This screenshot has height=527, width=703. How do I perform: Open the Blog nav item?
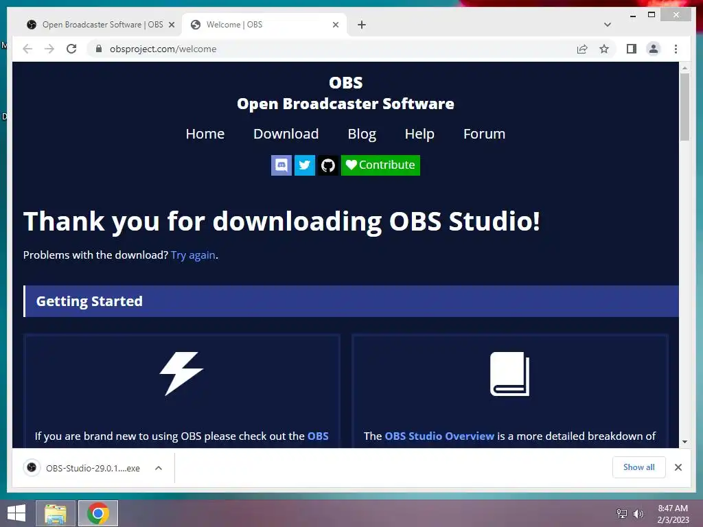(x=362, y=134)
